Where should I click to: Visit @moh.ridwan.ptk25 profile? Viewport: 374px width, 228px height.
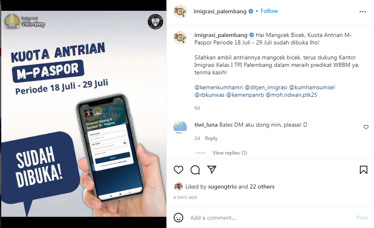(291, 95)
